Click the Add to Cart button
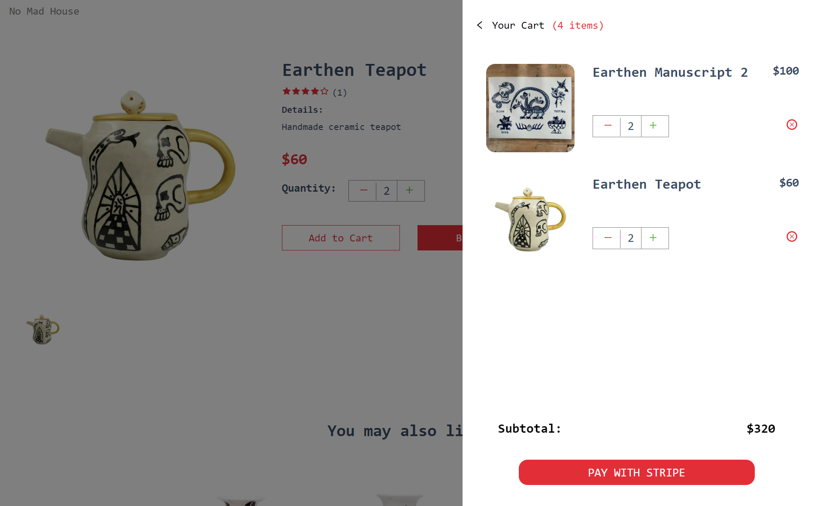 click(x=341, y=238)
